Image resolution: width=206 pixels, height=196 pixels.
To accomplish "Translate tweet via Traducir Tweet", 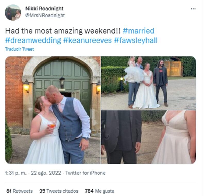I will click(20, 49).
